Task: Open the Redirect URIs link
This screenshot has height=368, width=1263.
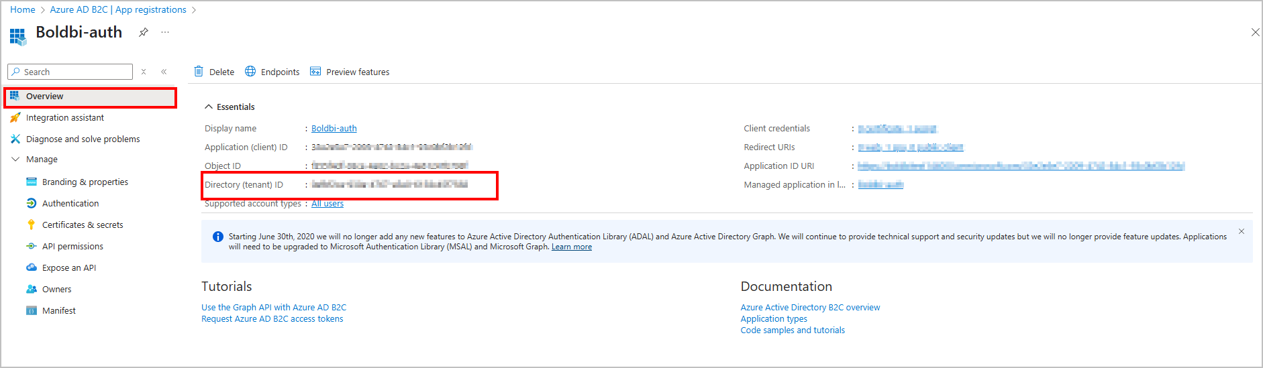Action: click(911, 147)
